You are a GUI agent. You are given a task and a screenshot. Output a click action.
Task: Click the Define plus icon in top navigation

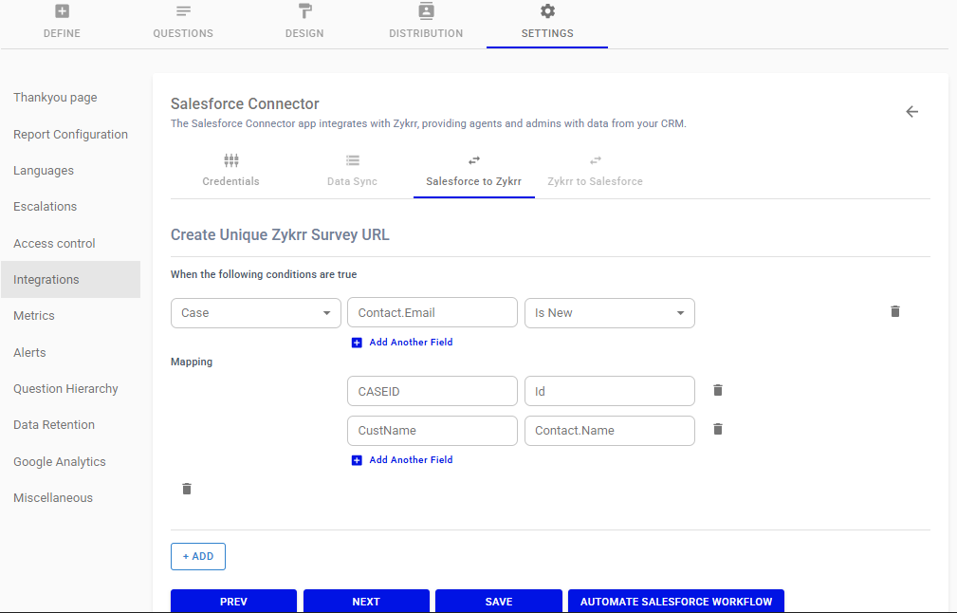click(62, 11)
